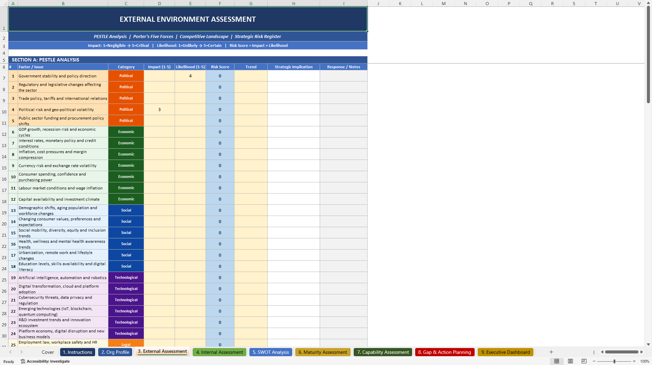Open the Cover sheet tab
Image resolution: width=652 pixels, height=365 pixels.
(48, 352)
